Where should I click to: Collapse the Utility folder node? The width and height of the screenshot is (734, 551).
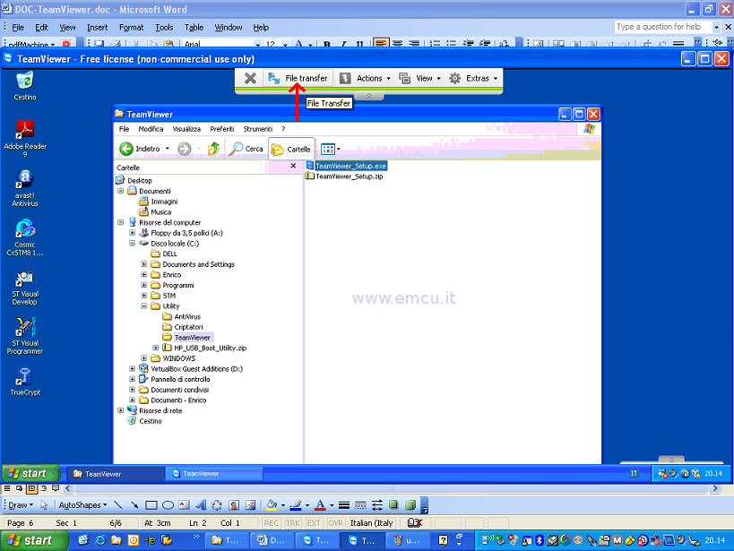click(144, 306)
